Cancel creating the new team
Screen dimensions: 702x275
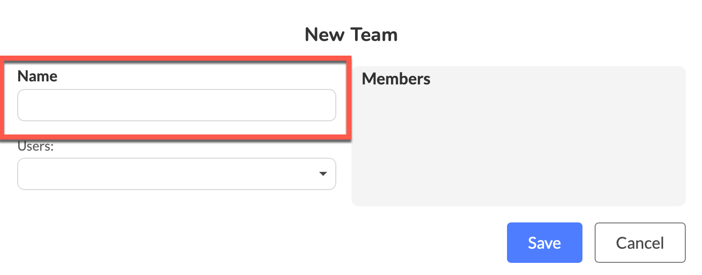pyautogui.click(x=640, y=243)
